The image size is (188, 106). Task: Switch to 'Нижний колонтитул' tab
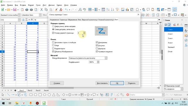[106, 20]
